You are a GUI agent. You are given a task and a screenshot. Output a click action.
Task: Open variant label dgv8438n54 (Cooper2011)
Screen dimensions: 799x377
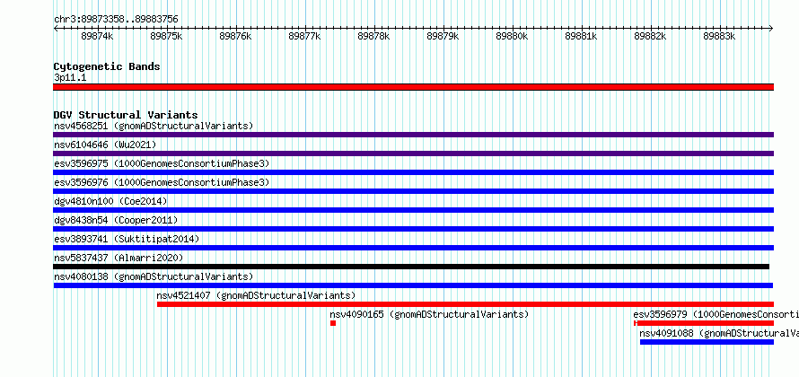coord(116,220)
